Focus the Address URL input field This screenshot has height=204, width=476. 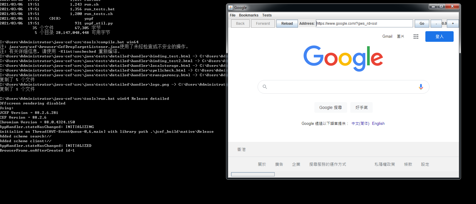[364, 24]
